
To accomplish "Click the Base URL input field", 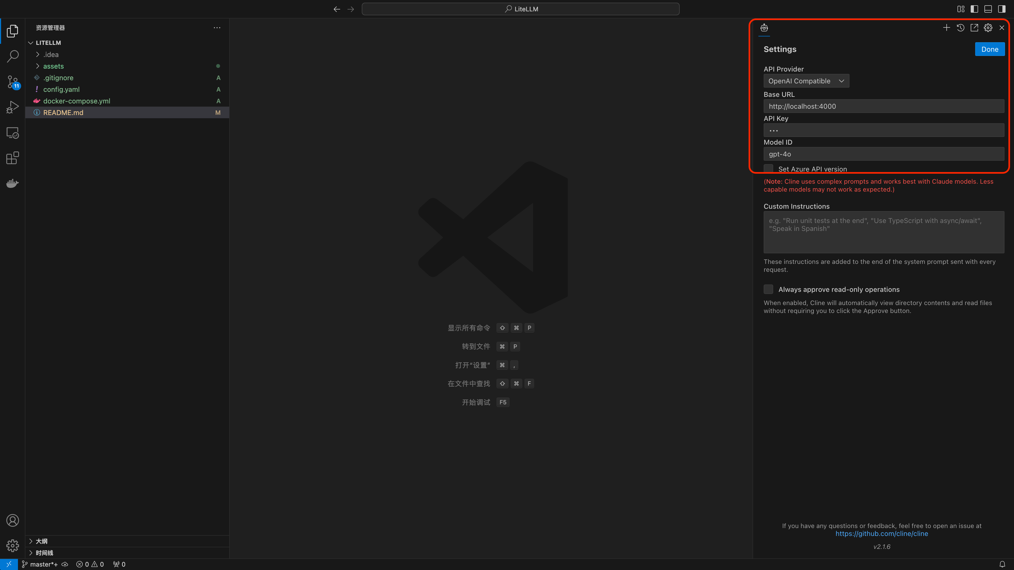I will [x=883, y=106].
